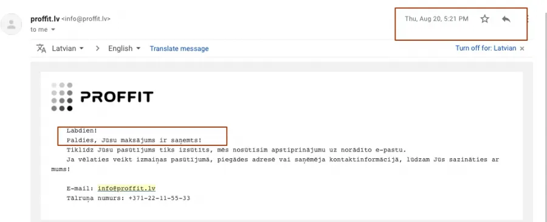Click the translate icon beside Latvian

(41, 49)
